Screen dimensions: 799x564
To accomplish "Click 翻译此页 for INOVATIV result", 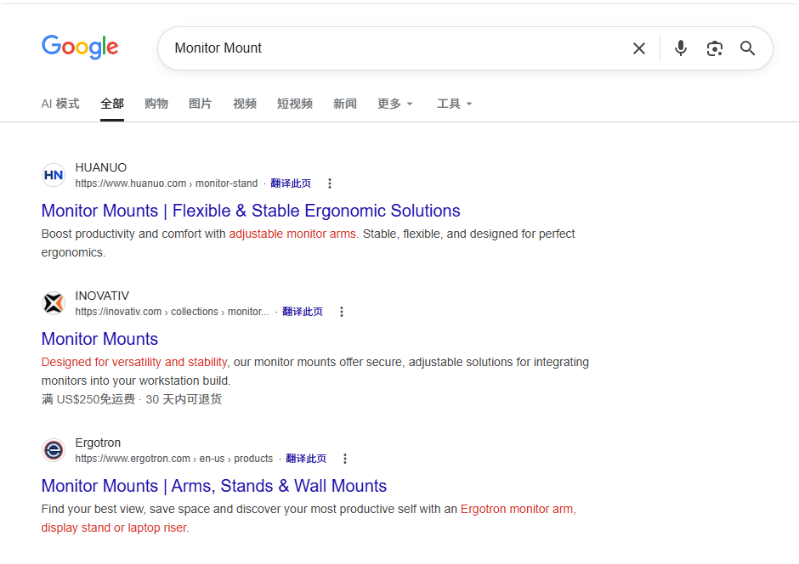I will point(303,312).
